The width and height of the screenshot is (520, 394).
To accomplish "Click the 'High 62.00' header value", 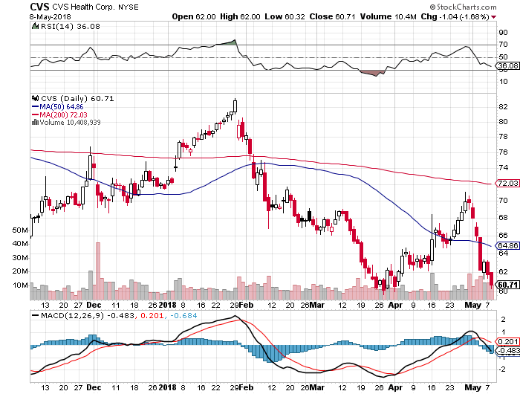I will (240, 16).
